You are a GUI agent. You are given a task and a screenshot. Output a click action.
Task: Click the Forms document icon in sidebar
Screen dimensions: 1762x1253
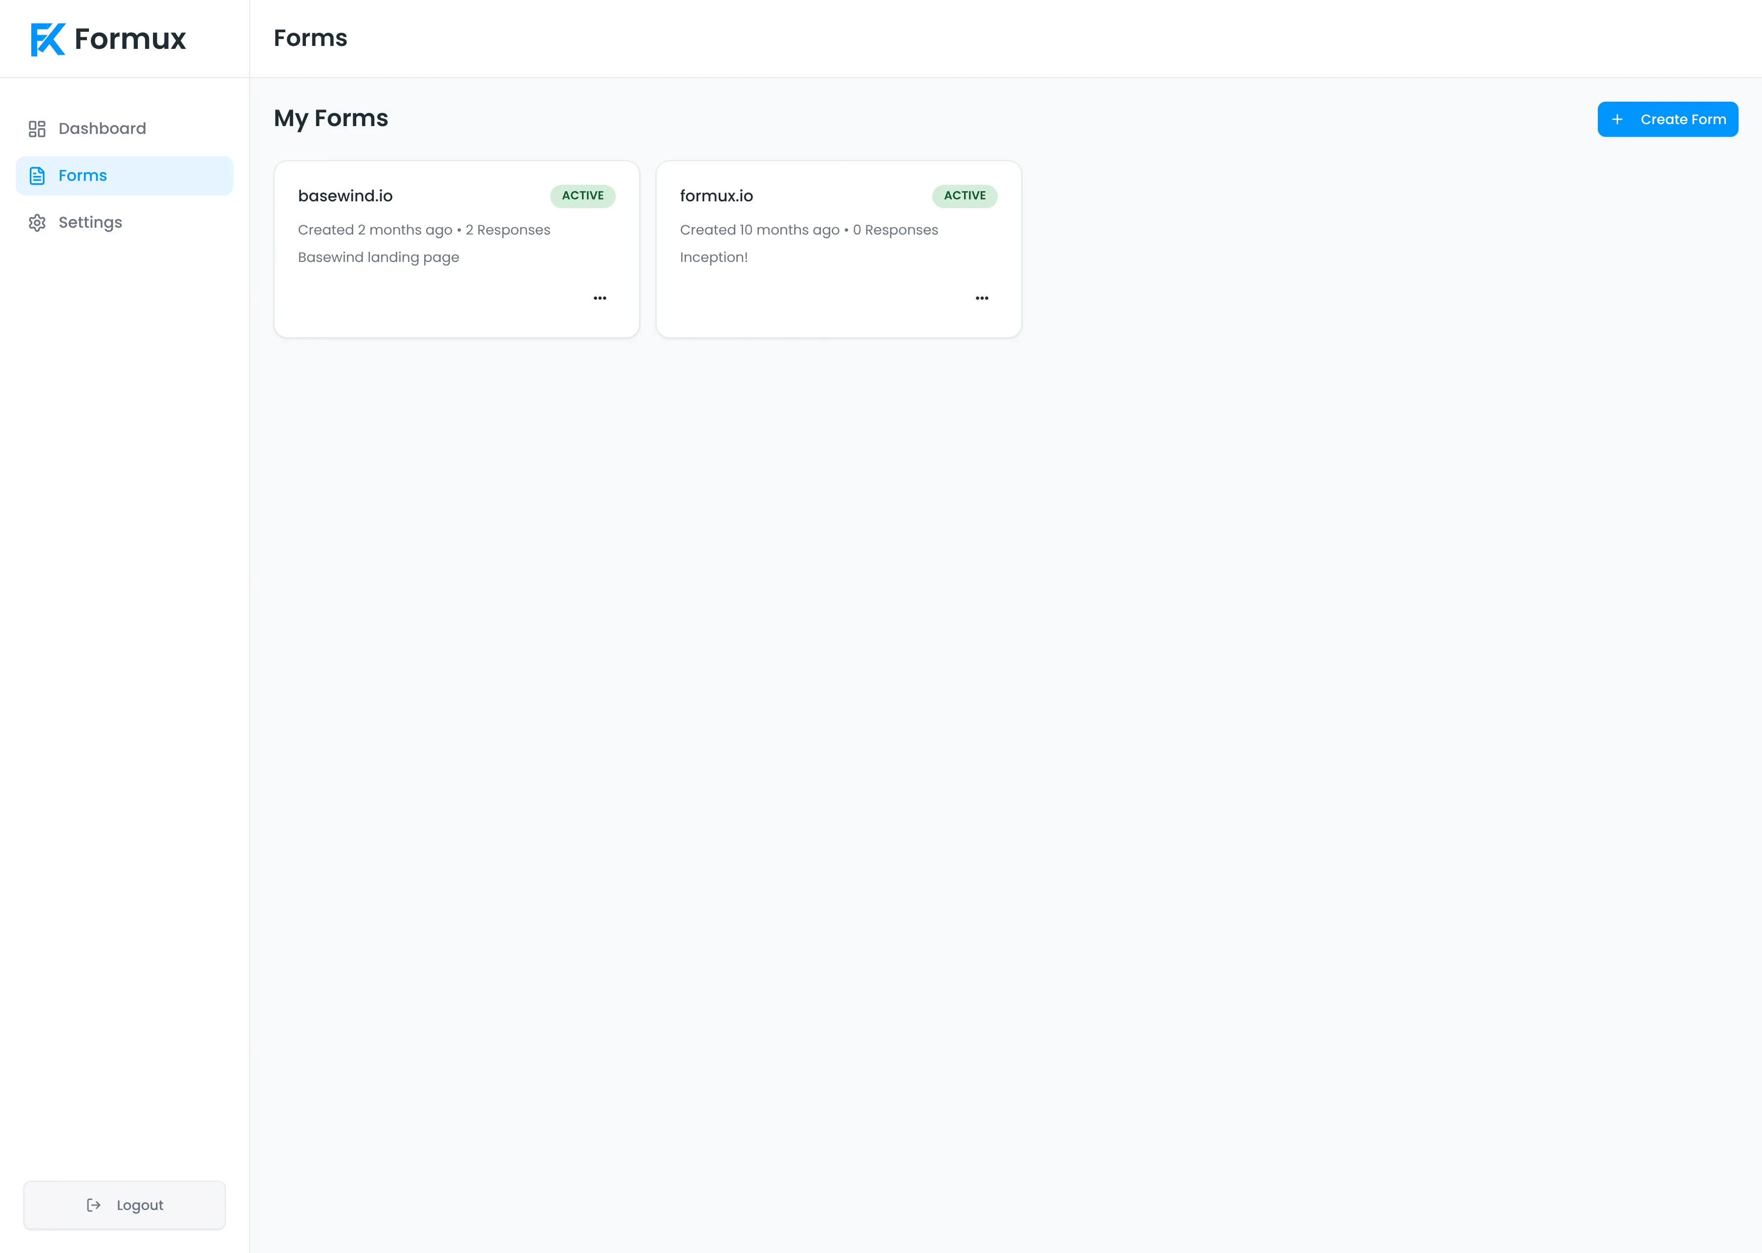click(x=37, y=176)
